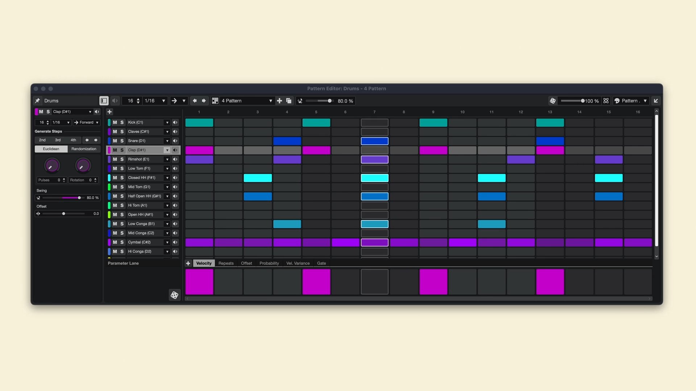
Task: Open the Low Tom (F1) instrument dropdown arrow
Action: [167, 168]
